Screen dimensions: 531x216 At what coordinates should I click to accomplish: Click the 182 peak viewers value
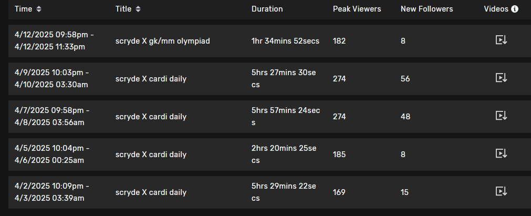tap(339, 40)
